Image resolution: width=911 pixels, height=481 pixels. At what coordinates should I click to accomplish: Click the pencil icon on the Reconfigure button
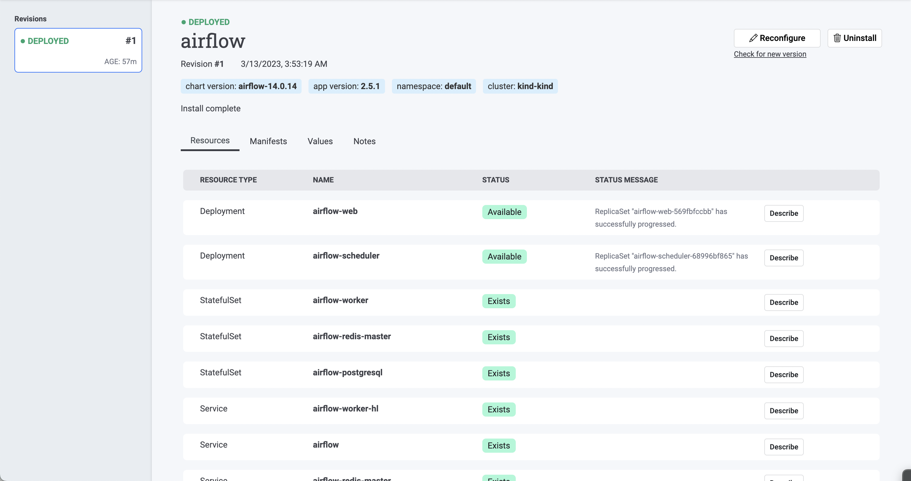pos(754,38)
